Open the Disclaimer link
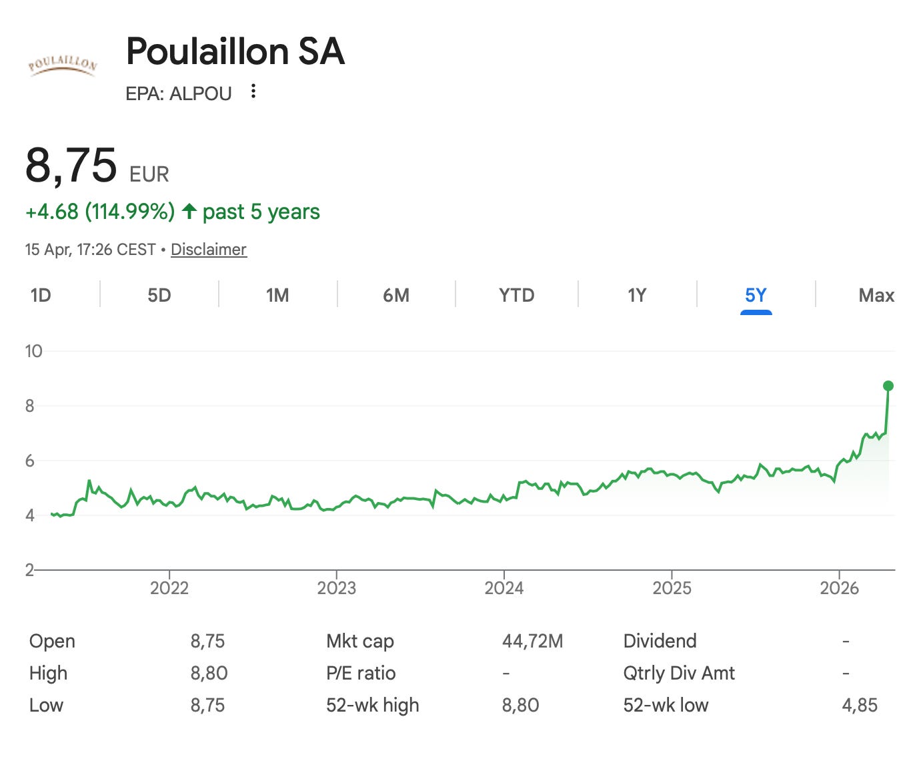907x757 pixels. point(209,250)
